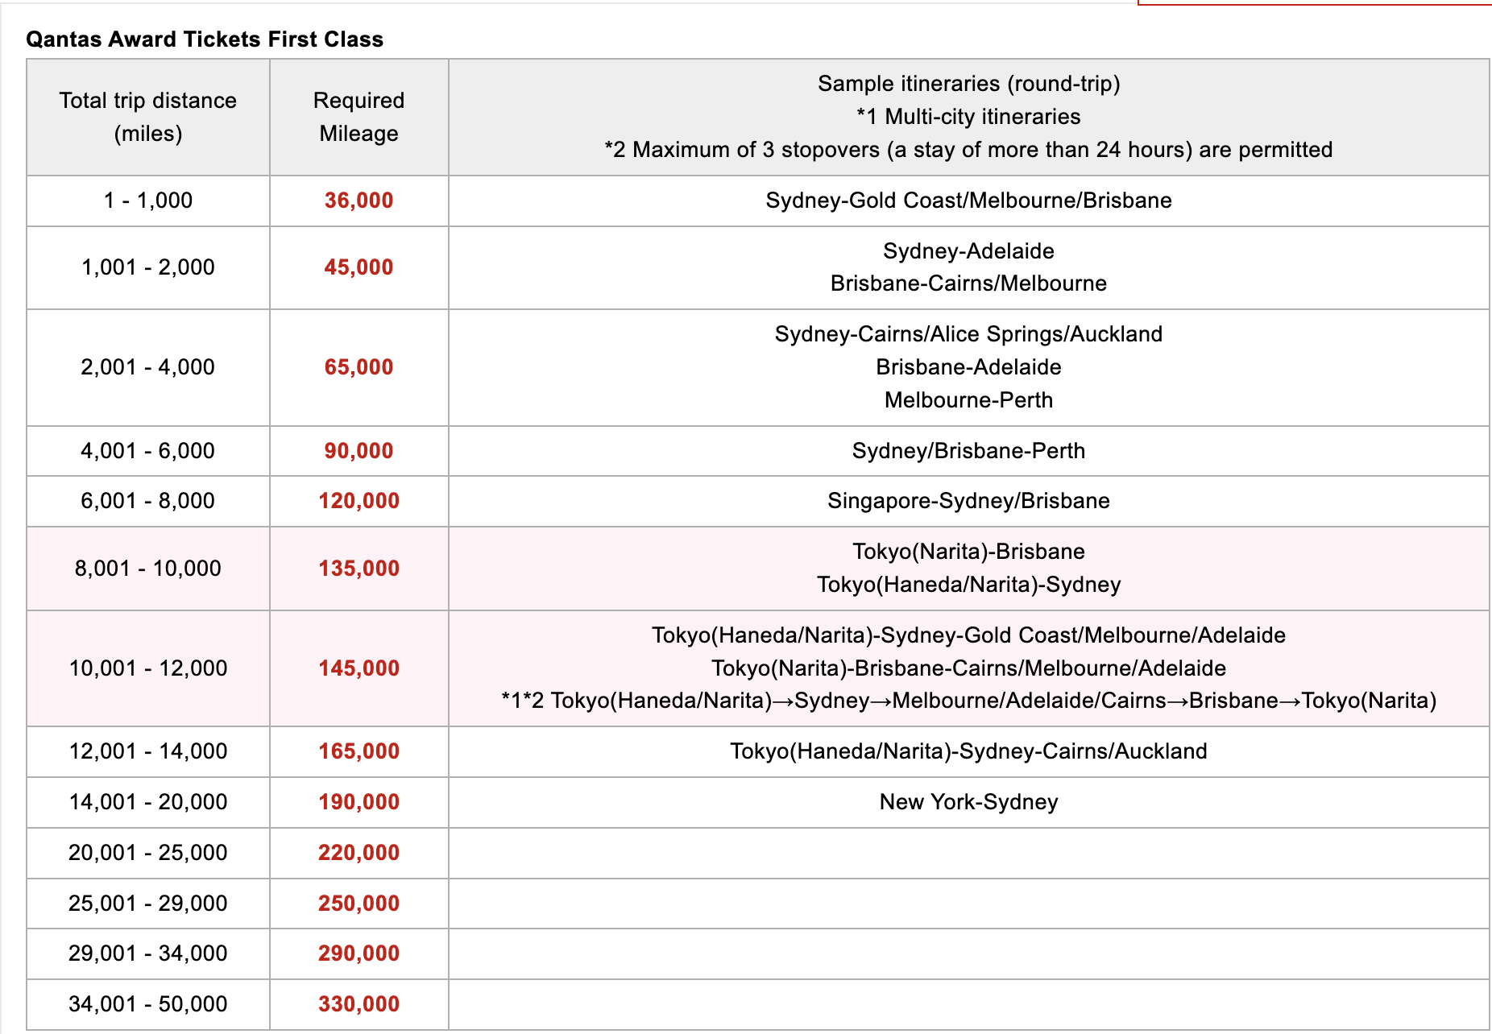Viewport: 1492px width, 1034px height.
Task: Click the 'Tokyo(Narita)-Brisbane' itinerary text
Action: point(969,552)
